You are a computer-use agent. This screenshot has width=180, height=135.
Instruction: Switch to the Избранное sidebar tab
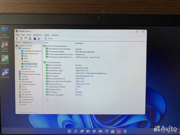tap(27, 42)
